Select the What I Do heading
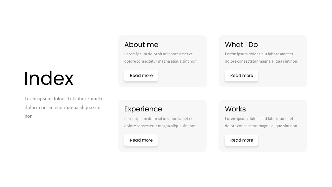This screenshot has width=332, height=187. (241, 45)
